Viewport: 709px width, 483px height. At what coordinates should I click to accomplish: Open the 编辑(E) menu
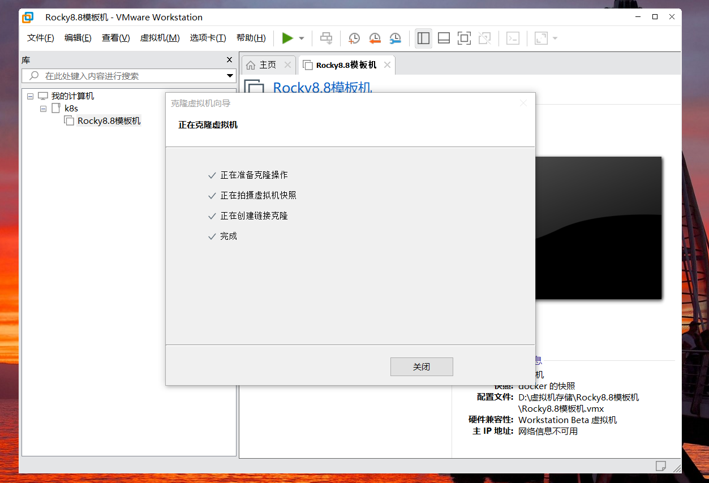coord(78,38)
